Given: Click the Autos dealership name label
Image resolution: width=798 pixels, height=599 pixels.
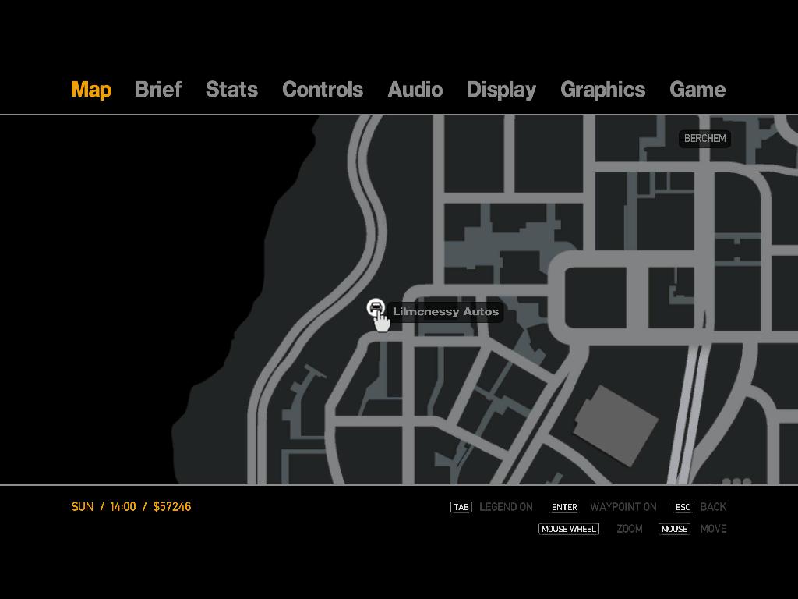Looking at the screenshot, I should pos(446,312).
